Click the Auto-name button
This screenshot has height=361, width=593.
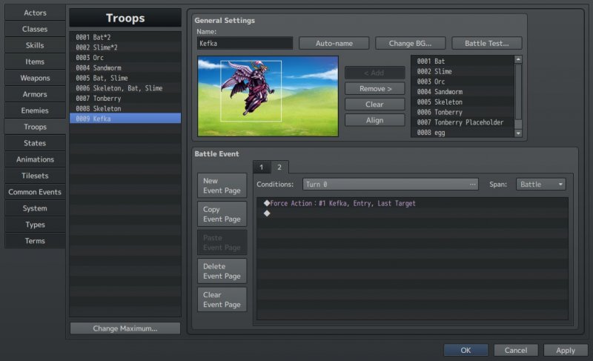(334, 43)
